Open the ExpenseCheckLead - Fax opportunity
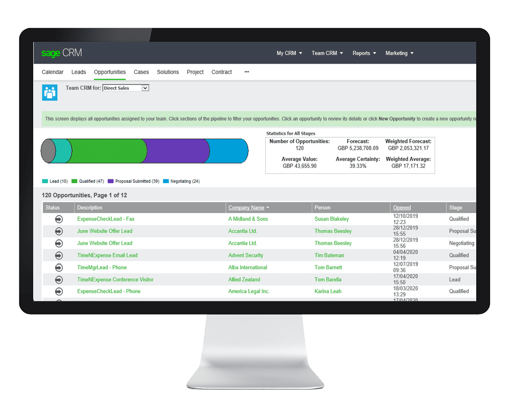The width and height of the screenshot is (510, 408). point(106,219)
